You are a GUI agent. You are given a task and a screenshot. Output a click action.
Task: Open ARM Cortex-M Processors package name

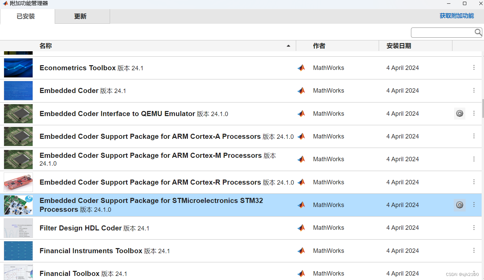151,155
